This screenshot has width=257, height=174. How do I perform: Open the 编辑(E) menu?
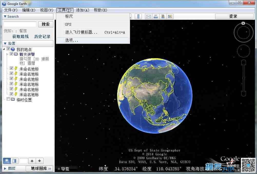pos(29,10)
